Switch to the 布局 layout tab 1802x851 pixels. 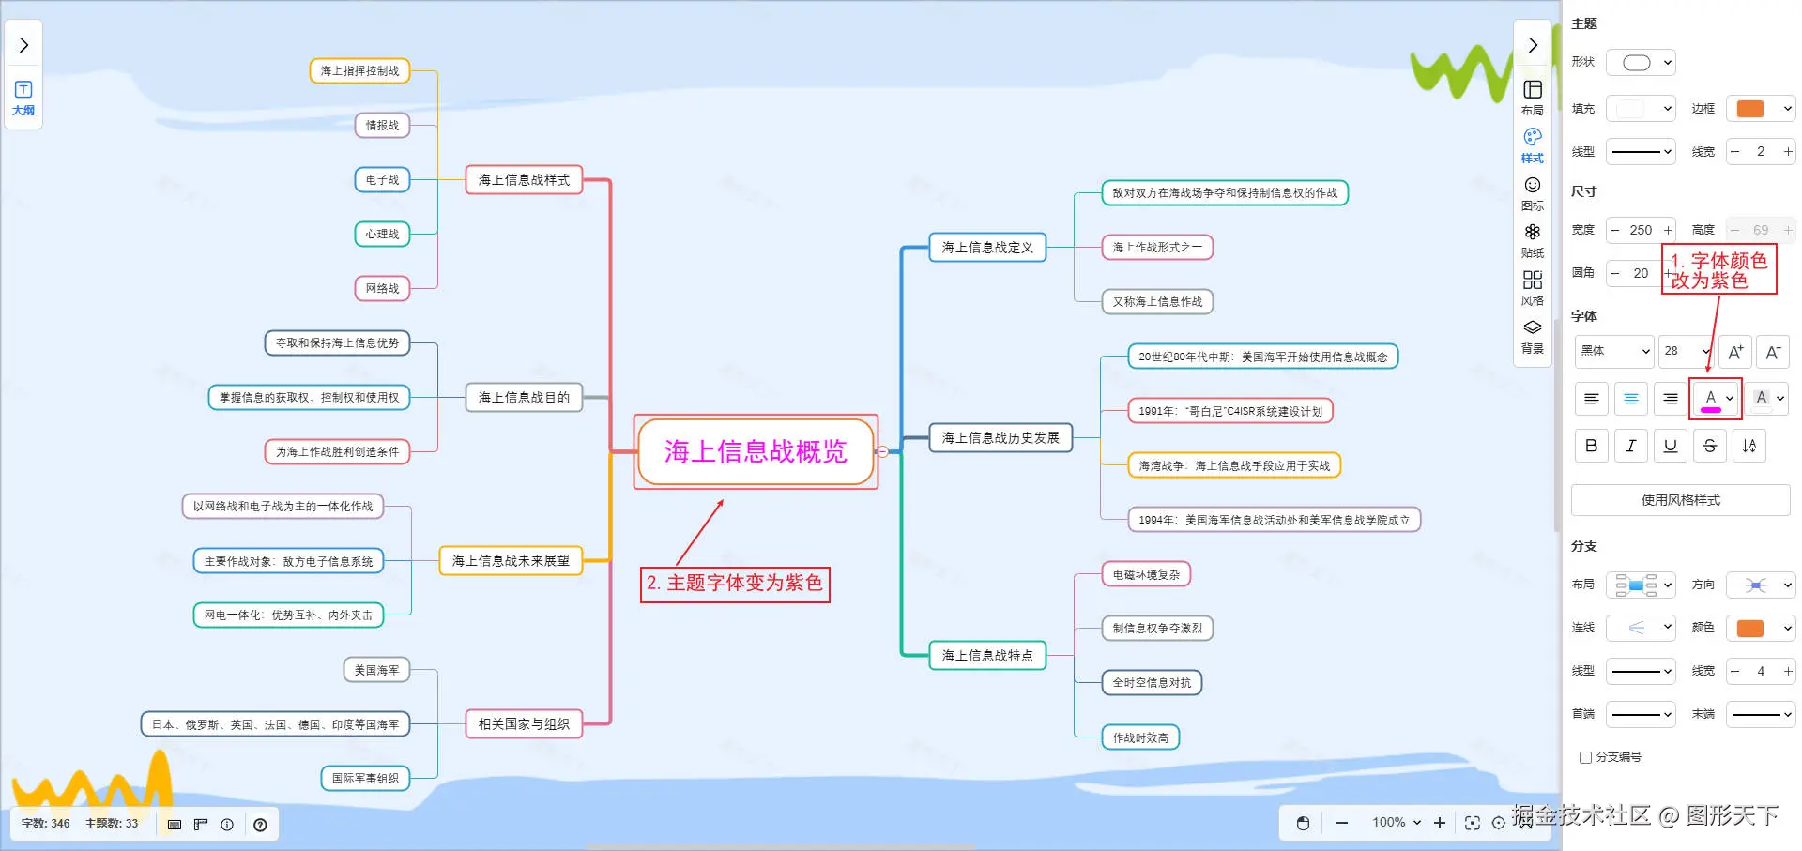pos(1533,98)
